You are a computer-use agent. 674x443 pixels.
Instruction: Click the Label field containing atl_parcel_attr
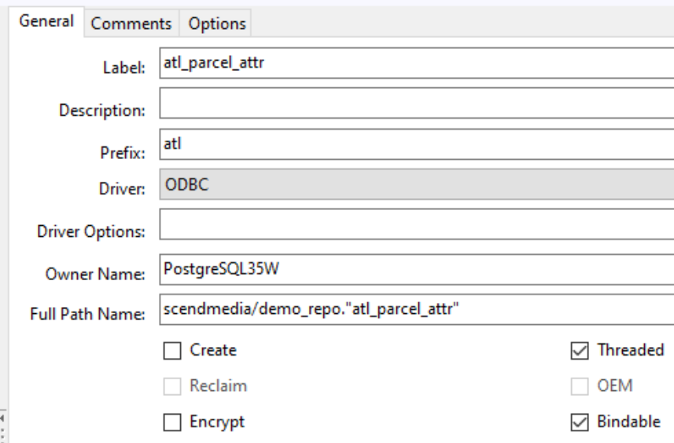[415, 63]
